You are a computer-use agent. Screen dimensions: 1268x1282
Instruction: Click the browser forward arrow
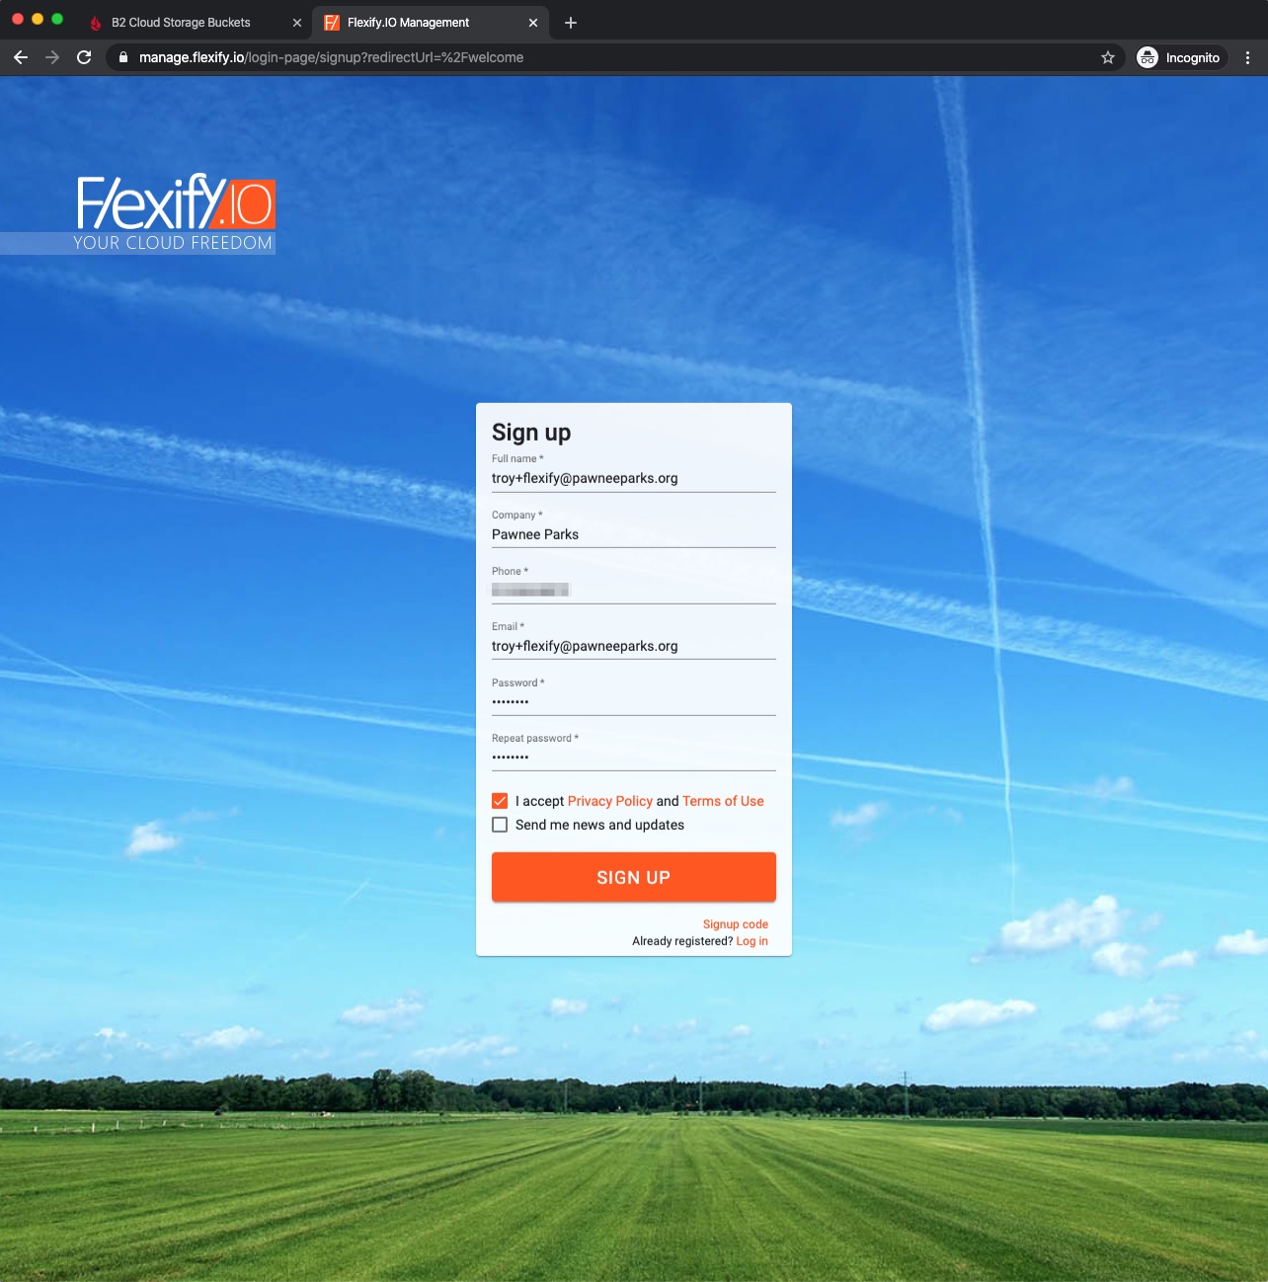[52, 57]
